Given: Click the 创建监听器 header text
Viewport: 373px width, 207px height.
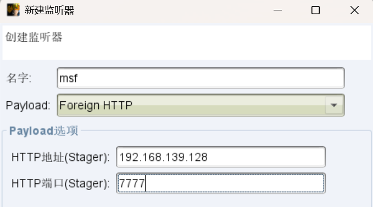Looking at the screenshot, I should (x=34, y=37).
